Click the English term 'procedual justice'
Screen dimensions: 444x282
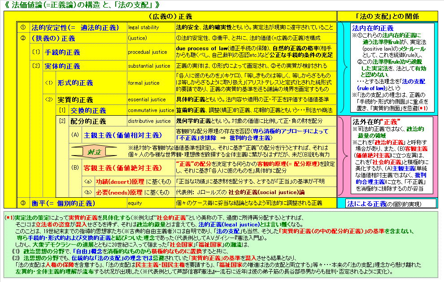tap(147, 52)
